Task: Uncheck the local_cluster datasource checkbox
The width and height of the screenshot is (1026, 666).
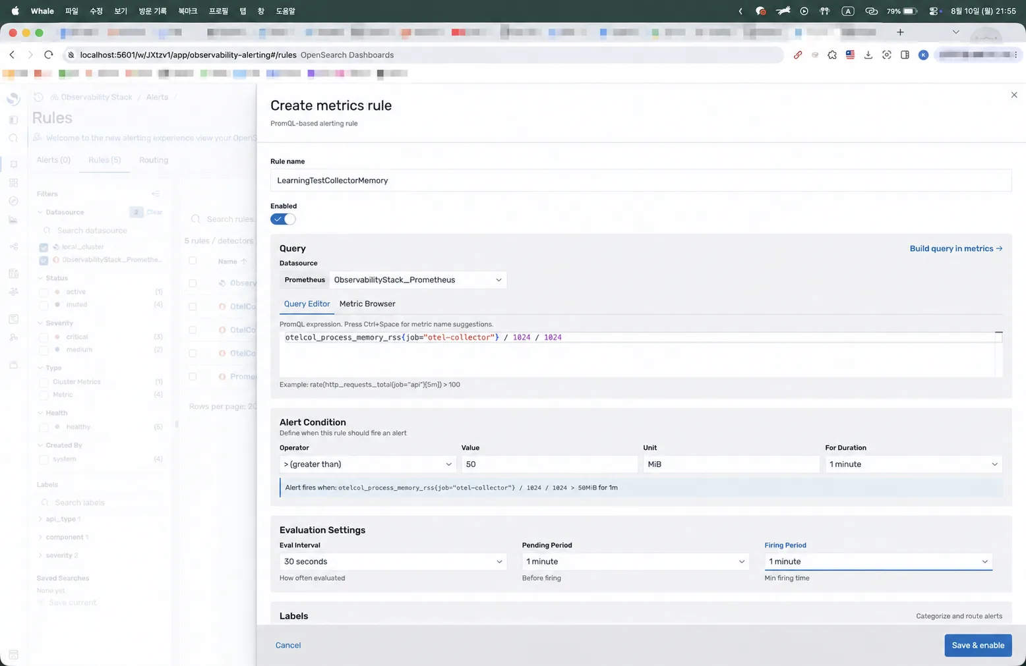Action: (44, 247)
